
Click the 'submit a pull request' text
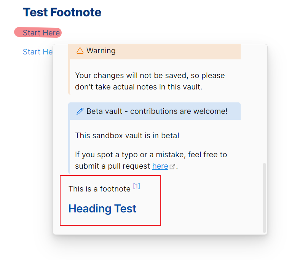[112, 166]
